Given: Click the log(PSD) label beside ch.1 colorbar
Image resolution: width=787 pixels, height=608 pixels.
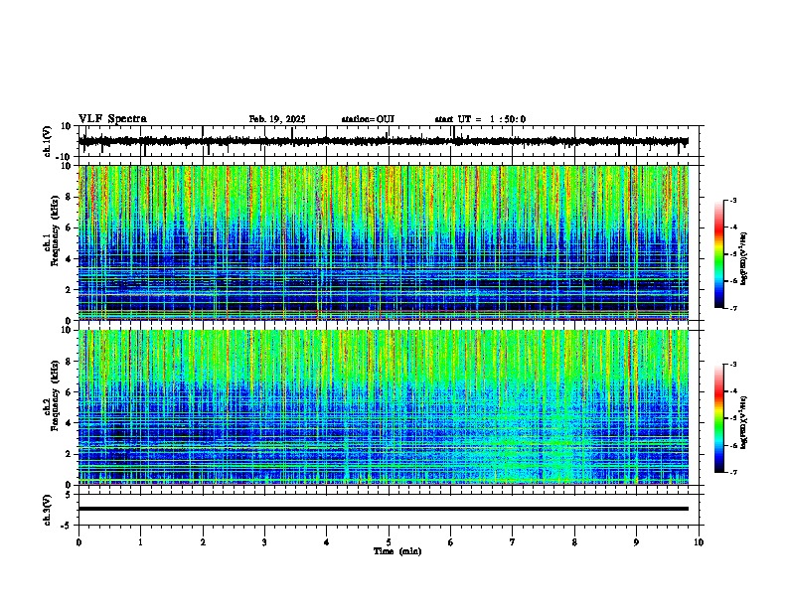Looking at the screenshot, I should tap(743, 259).
